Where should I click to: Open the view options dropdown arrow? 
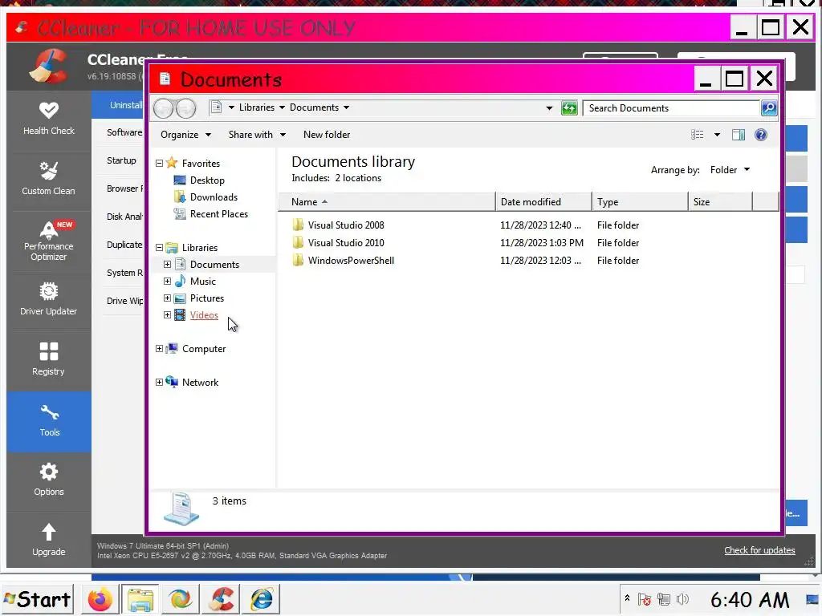717,135
